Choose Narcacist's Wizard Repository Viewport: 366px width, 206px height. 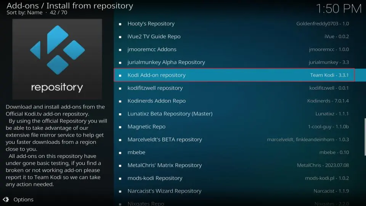point(164,191)
